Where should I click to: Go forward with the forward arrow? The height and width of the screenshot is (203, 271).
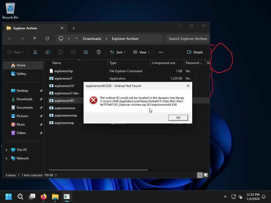point(22,39)
